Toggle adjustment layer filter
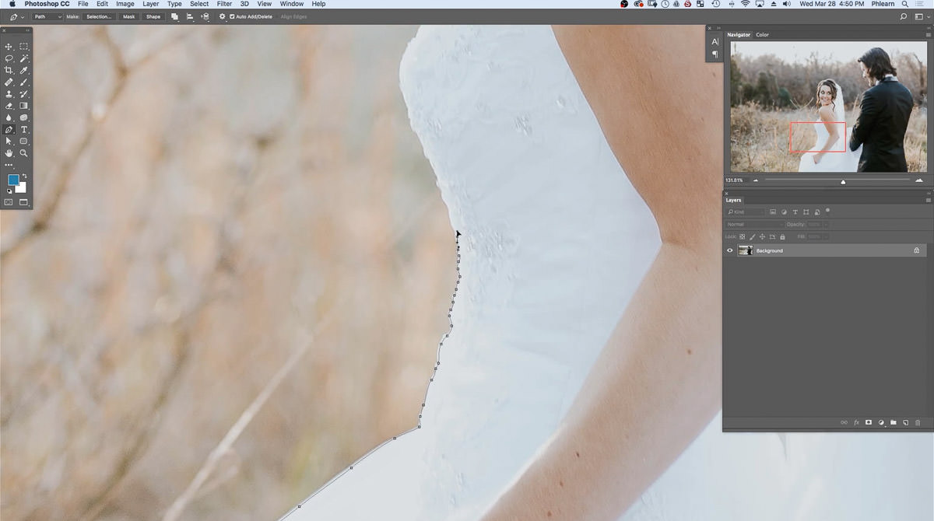 (x=784, y=212)
